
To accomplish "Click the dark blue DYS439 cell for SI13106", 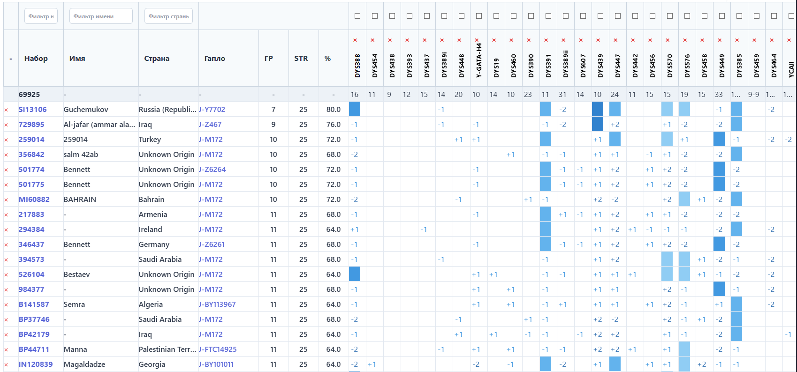I will (x=598, y=109).
